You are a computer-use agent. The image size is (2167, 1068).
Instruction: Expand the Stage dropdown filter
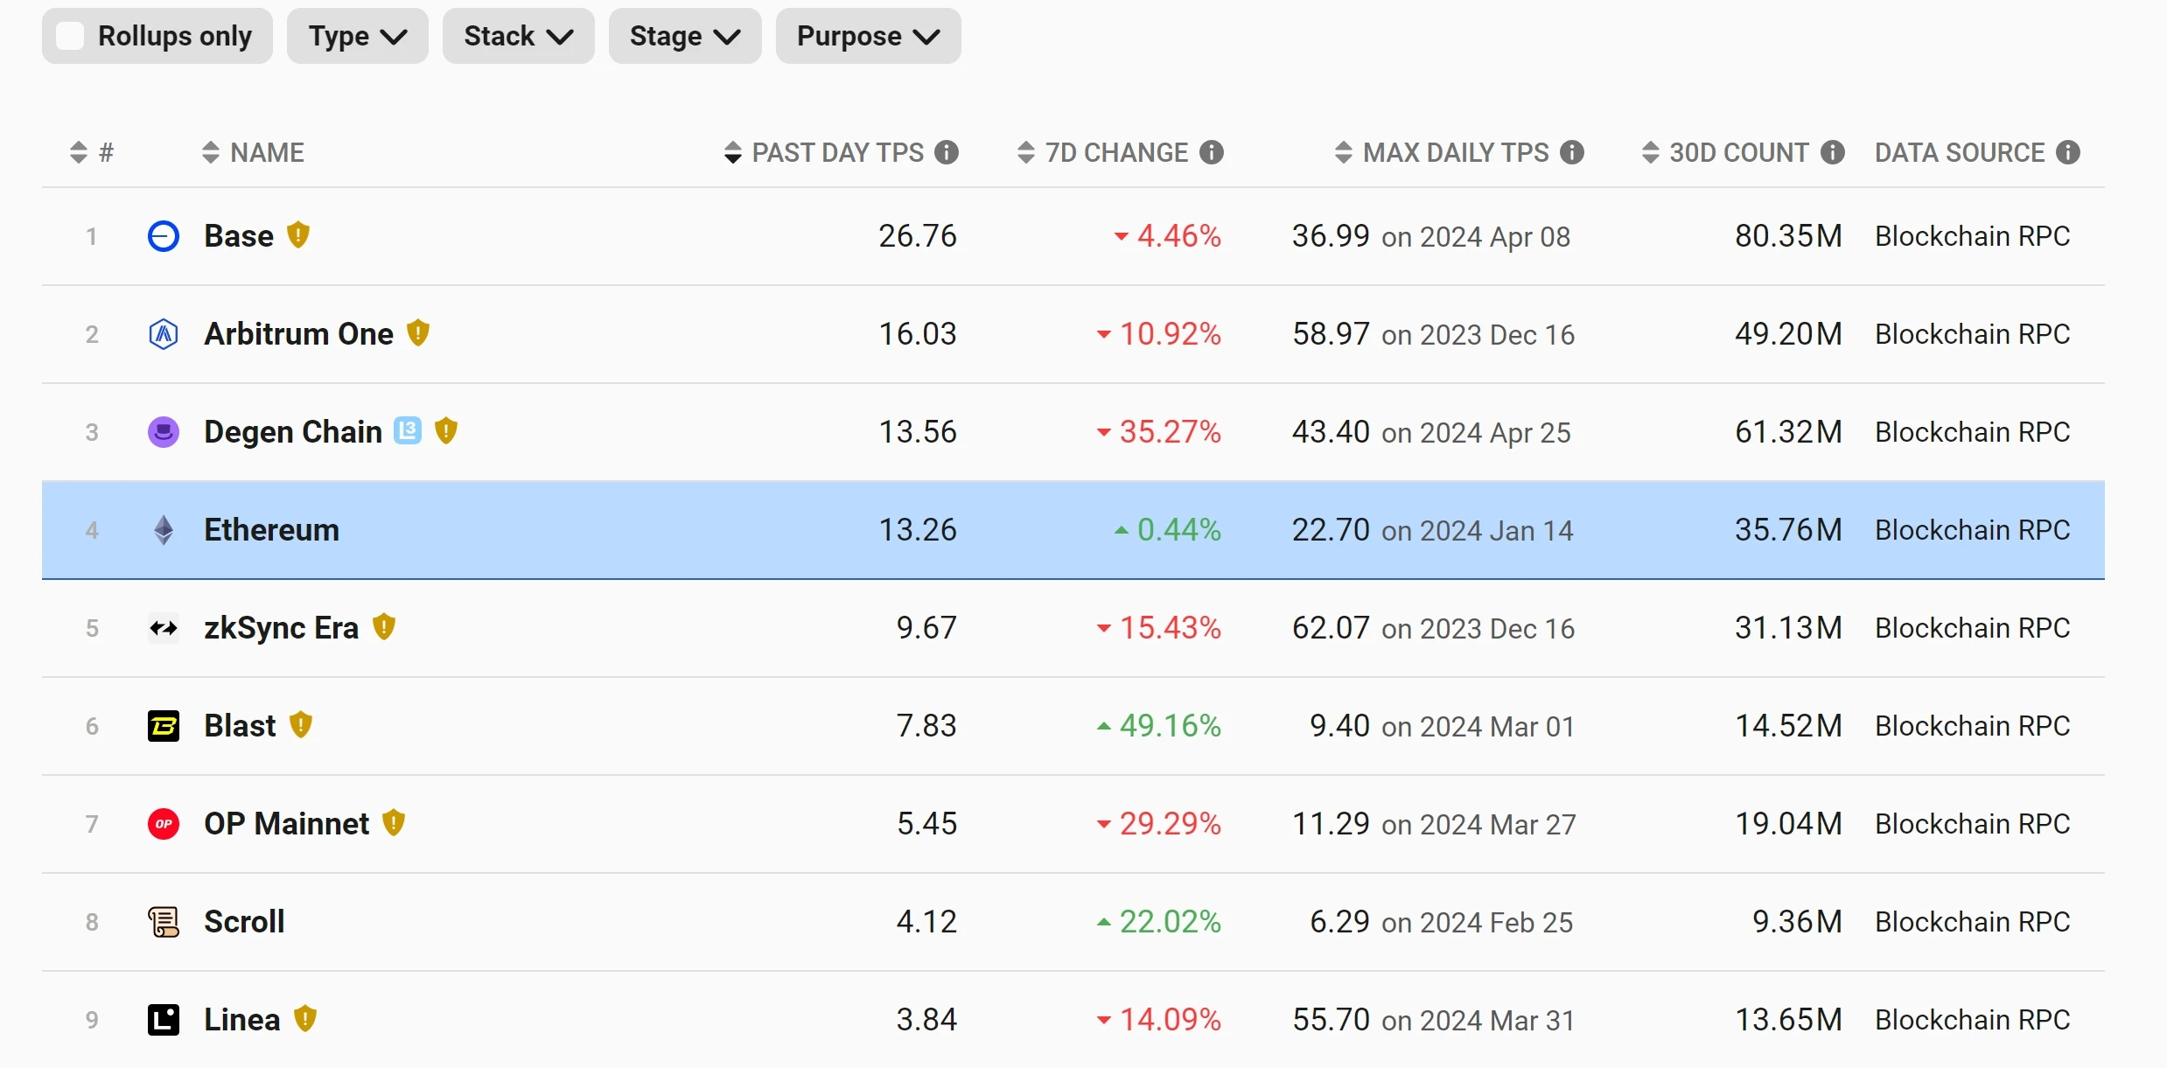click(x=682, y=36)
